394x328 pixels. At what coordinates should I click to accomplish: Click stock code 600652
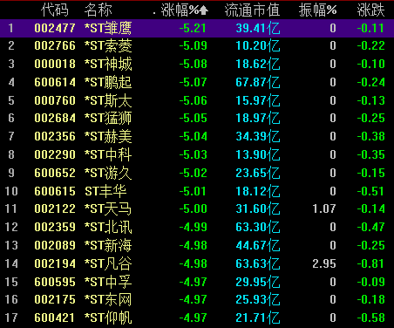[55, 173]
